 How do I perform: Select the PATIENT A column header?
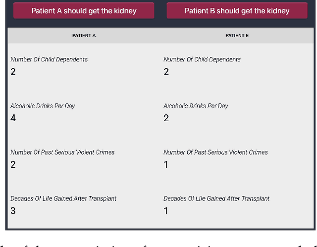coord(84,36)
